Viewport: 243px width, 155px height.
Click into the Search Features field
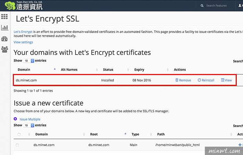pyautogui.click(x=216, y=6)
